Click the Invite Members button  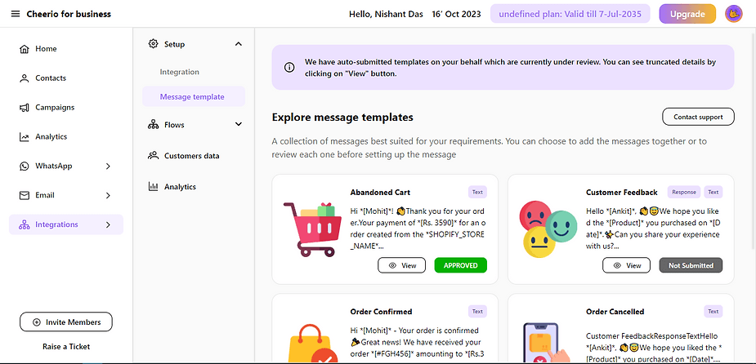[66, 322]
